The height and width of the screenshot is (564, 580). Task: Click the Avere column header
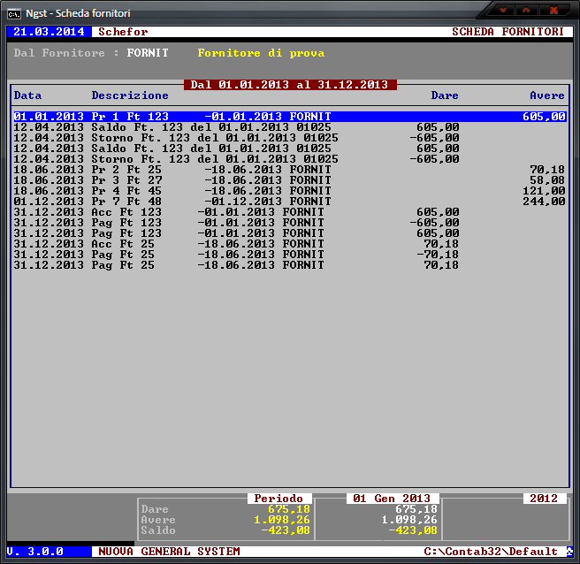coord(547,95)
